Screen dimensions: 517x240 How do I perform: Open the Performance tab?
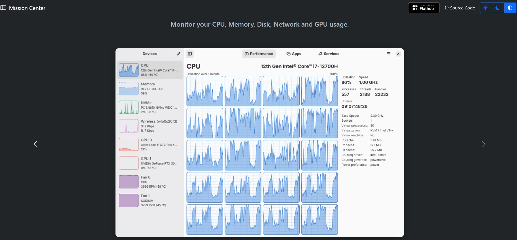(x=259, y=54)
